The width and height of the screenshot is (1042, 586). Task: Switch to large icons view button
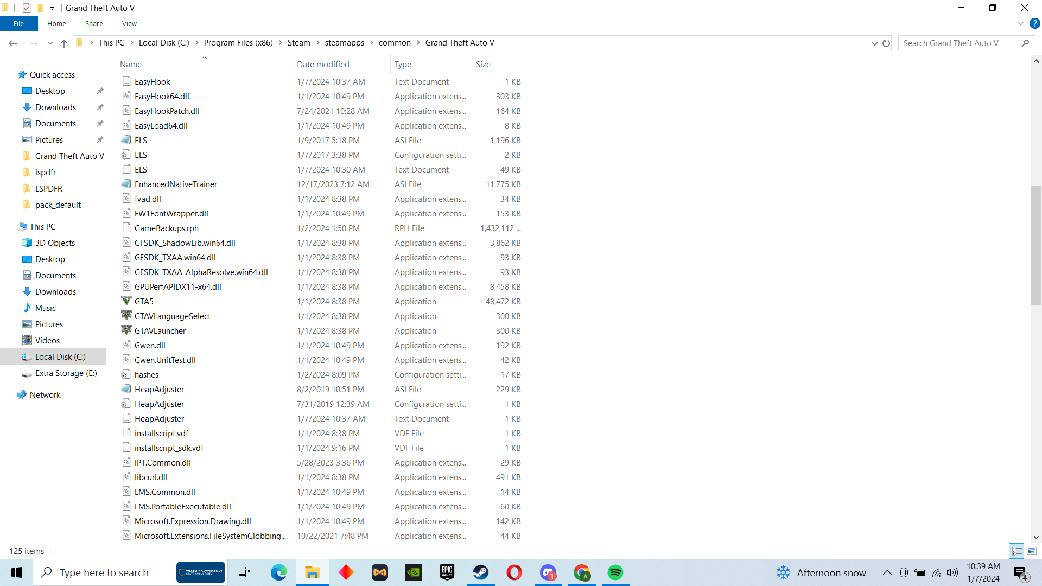(x=1032, y=551)
